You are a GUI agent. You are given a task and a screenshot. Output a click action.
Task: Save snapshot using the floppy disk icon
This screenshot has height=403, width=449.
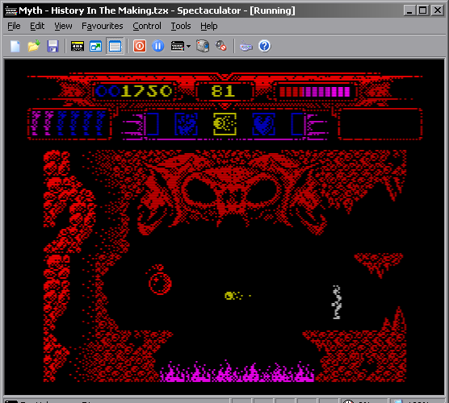point(52,46)
